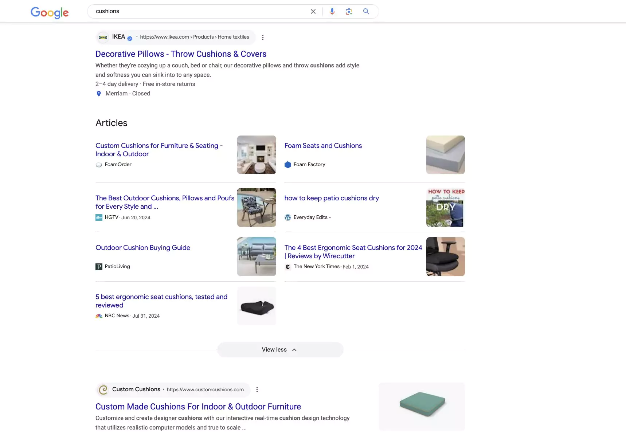Viewport: 626px width, 443px height.
Task: Click HGTV patio chair thumbnail
Action: click(257, 207)
